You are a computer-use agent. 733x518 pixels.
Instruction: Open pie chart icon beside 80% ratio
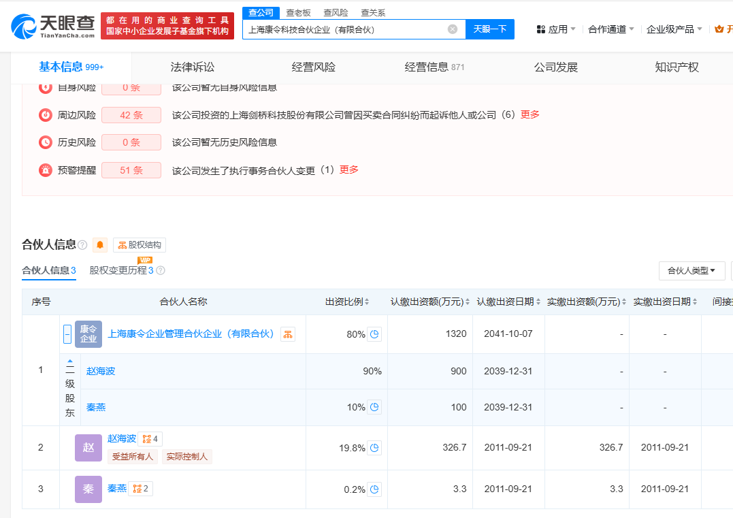pos(374,334)
